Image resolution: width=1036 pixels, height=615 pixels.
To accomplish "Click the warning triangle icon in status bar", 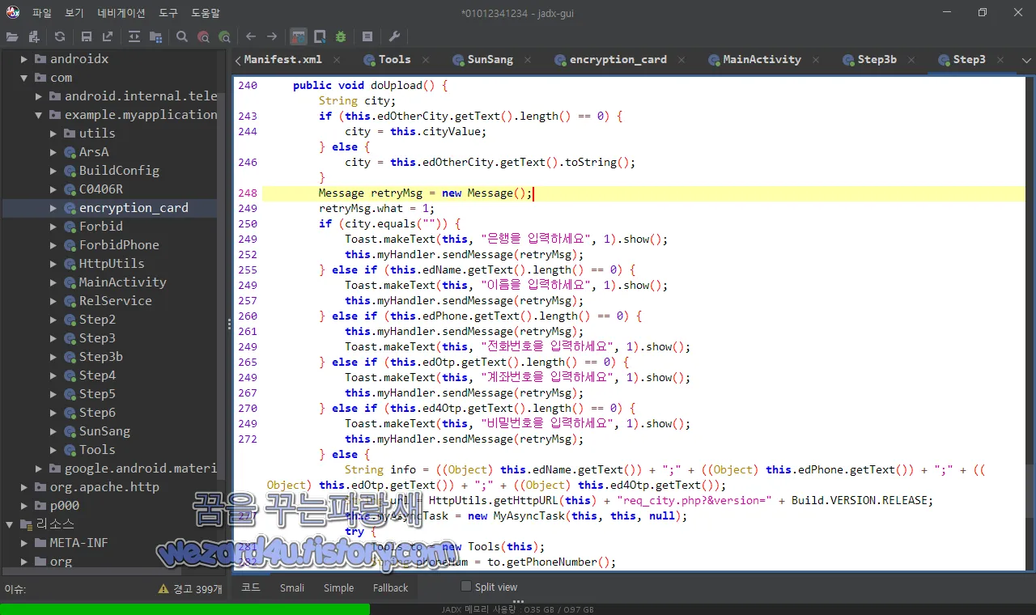I will 163,589.
